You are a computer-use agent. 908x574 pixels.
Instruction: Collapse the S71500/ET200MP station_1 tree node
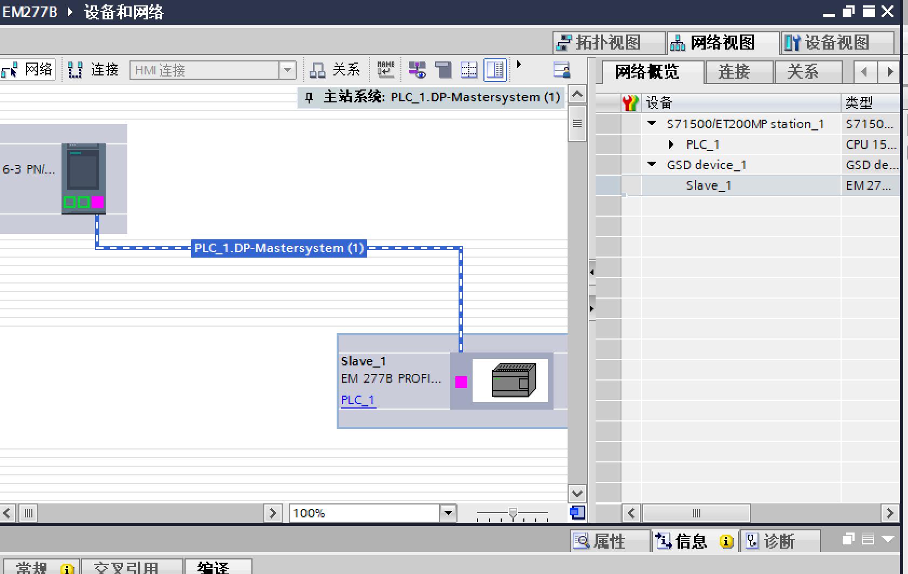point(652,123)
